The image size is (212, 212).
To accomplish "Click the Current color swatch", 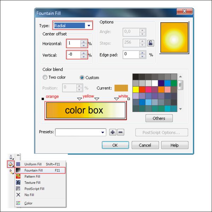I will [121, 88].
